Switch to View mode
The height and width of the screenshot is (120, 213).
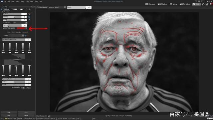click(x=173, y=4)
